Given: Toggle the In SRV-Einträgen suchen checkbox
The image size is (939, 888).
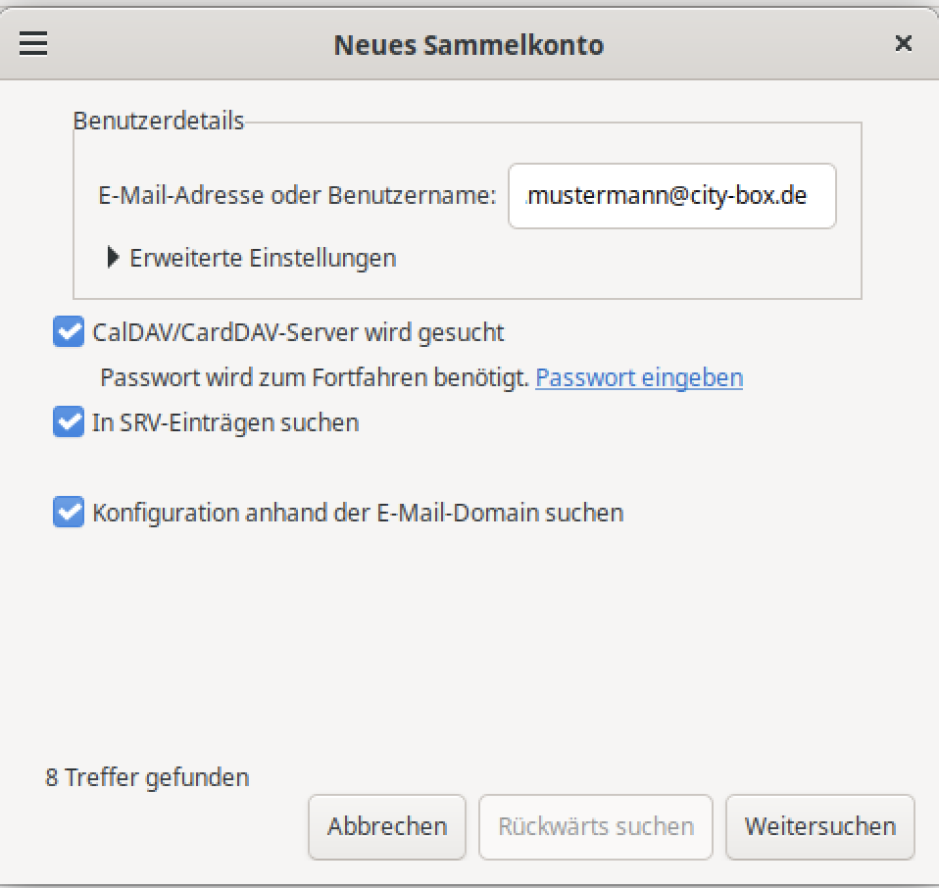Looking at the screenshot, I should click(68, 422).
